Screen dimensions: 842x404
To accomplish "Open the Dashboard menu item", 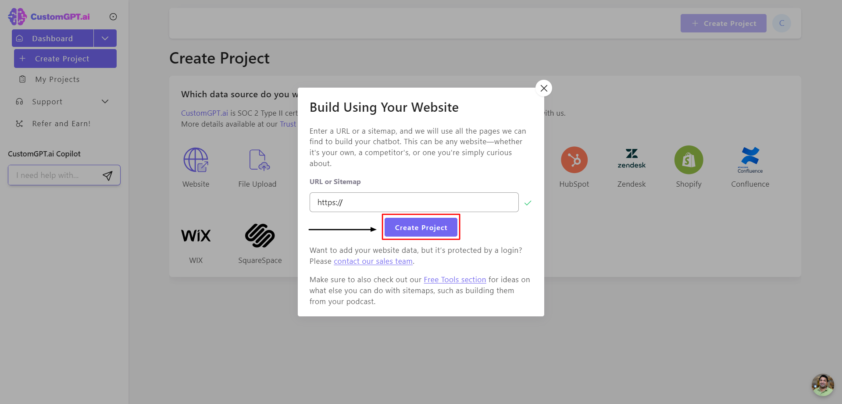I will [53, 38].
